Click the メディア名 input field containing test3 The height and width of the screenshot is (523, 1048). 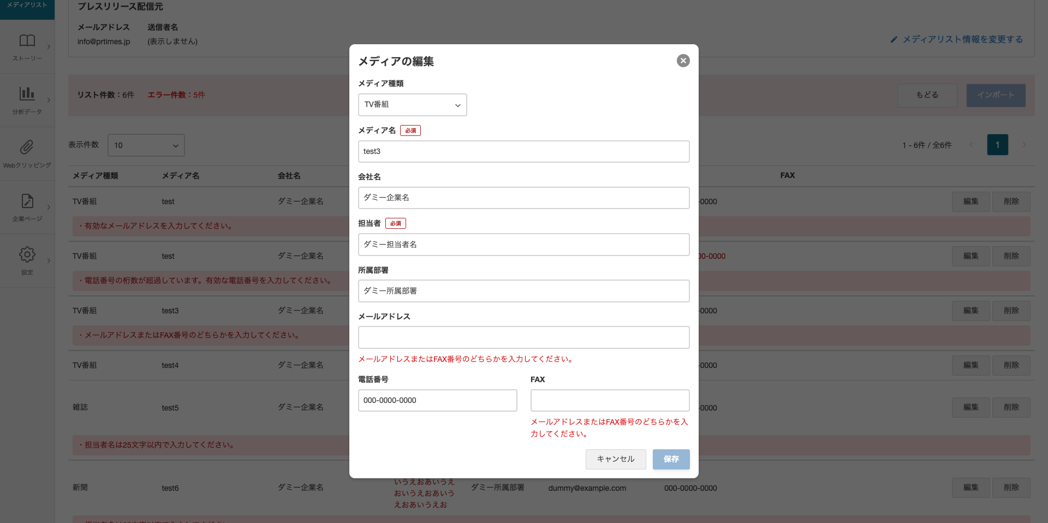click(x=523, y=151)
